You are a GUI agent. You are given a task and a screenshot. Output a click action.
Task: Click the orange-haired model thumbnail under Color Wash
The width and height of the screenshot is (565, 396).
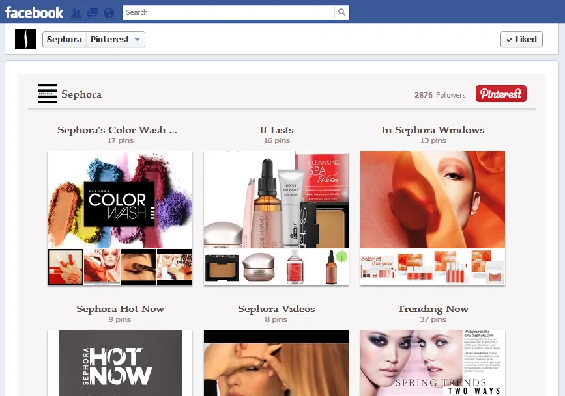102,267
